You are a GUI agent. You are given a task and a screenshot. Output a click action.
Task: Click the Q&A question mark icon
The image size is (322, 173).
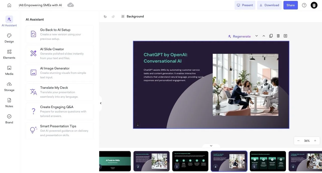33,111
